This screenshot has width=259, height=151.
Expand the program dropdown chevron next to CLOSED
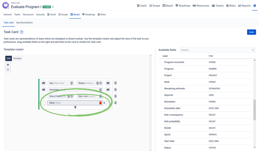pos(53,7)
